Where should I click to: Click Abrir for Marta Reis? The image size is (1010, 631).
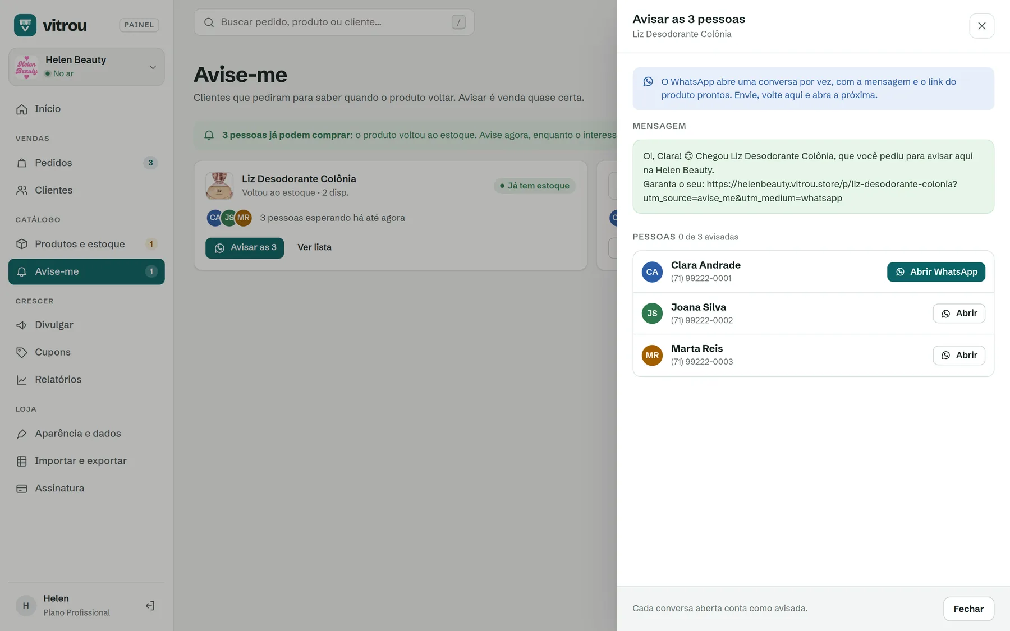tap(959, 356)
